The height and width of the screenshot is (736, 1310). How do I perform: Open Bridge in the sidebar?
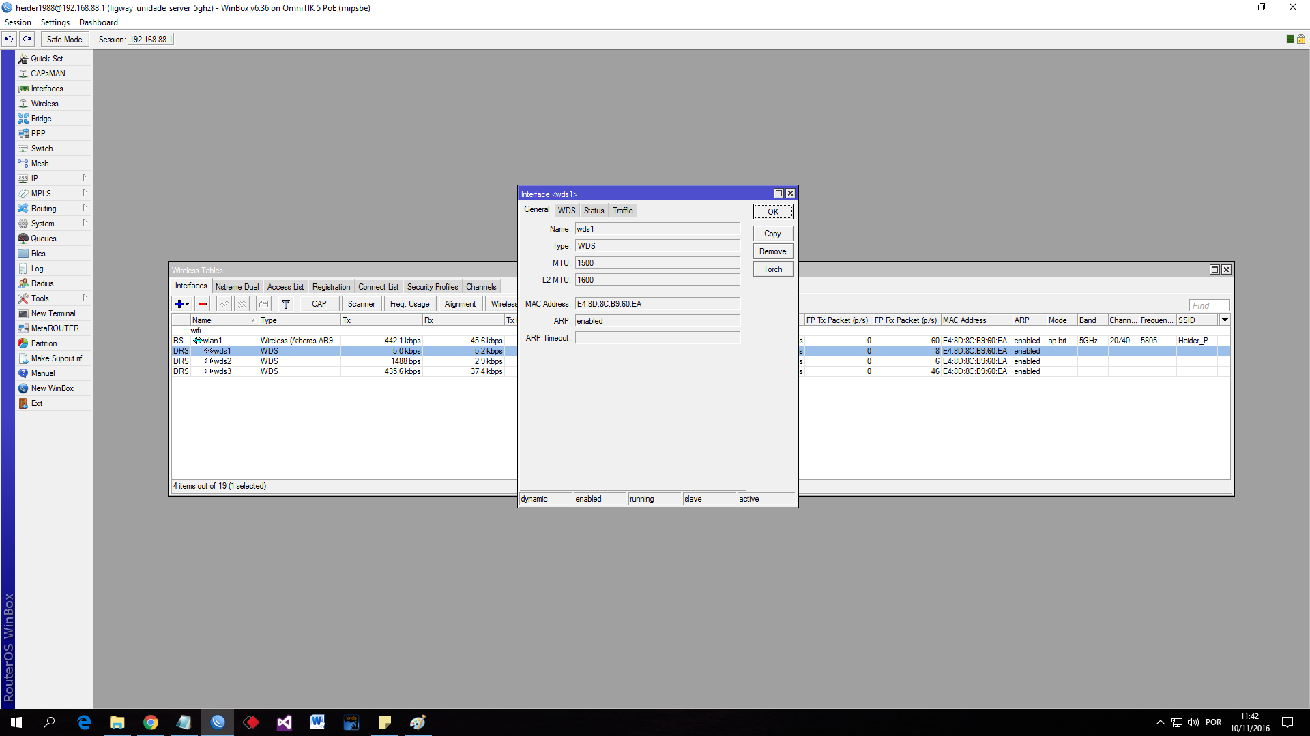(41, 119)
